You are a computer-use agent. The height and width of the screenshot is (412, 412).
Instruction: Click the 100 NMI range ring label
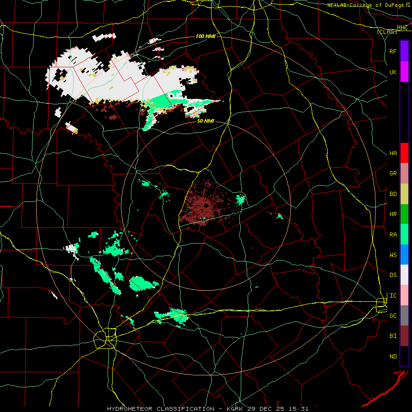click(206, 36)
